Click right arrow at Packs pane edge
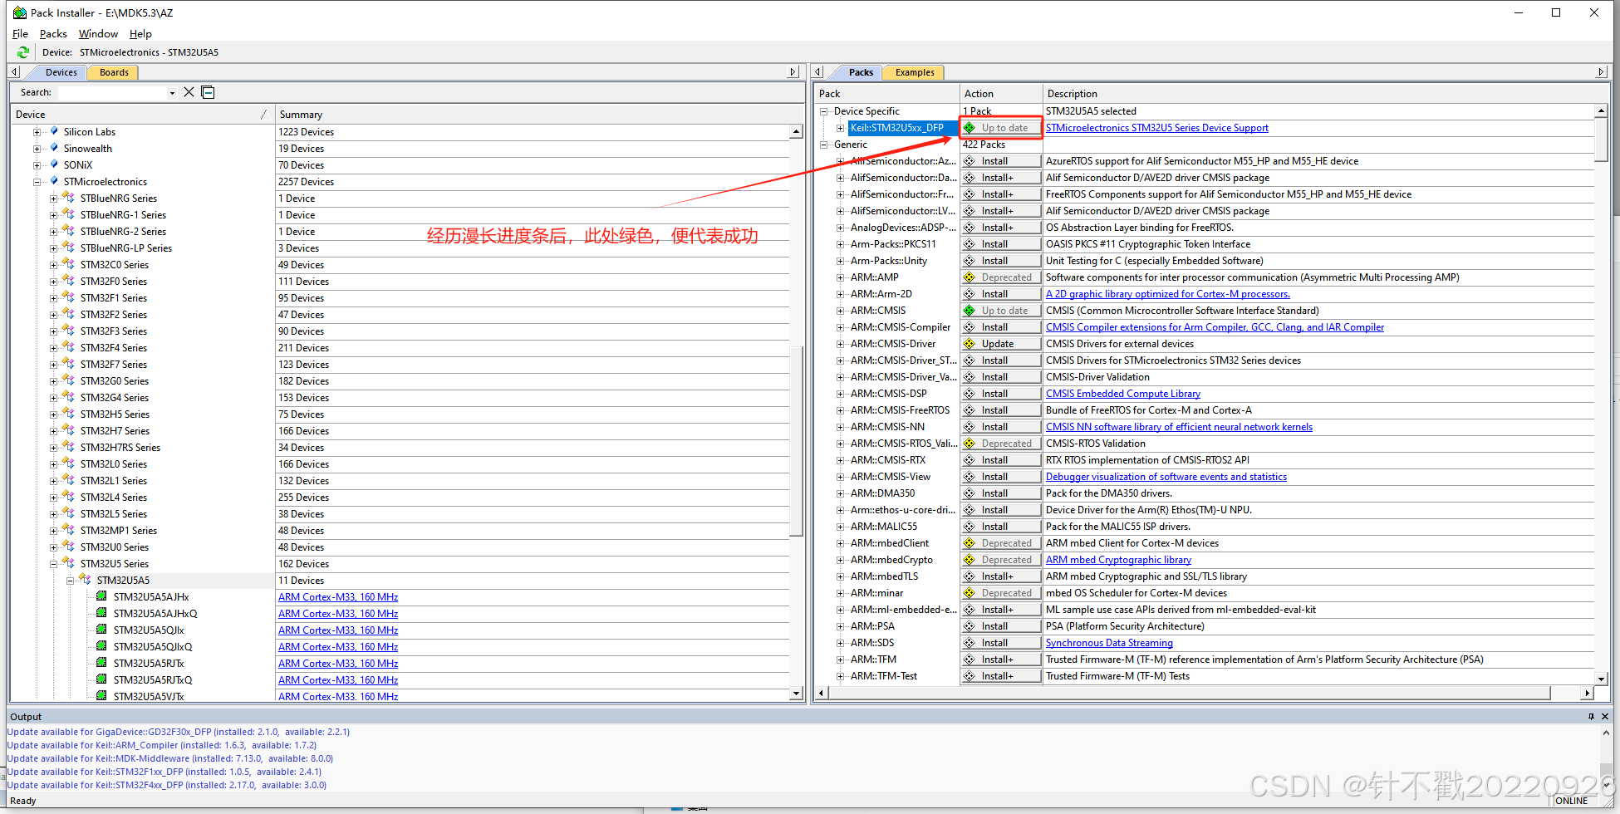This screenshot has height=814, width=1620. [x=1601, y=72]
